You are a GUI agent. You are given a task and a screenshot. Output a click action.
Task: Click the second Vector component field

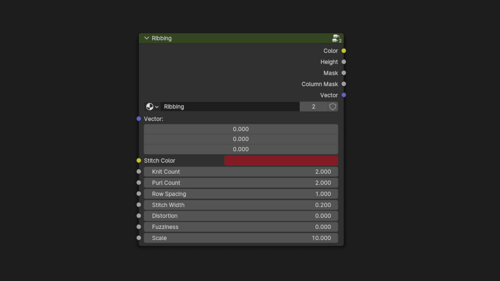point(241,139)
